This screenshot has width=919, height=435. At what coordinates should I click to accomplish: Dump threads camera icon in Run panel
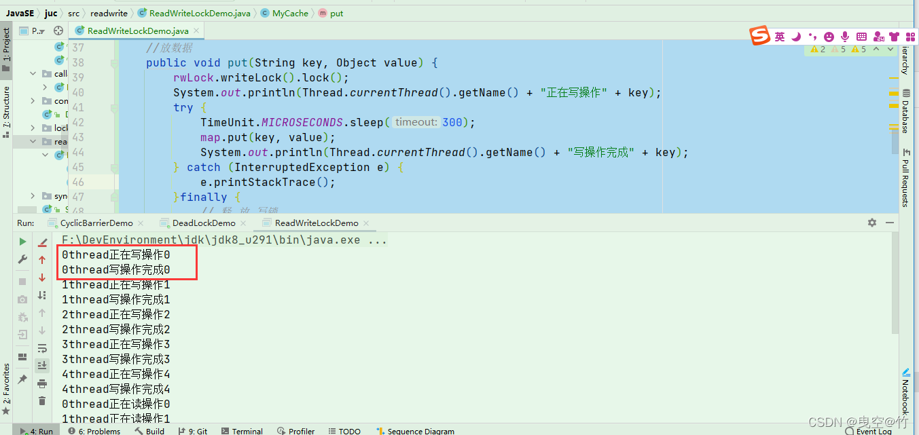click(22, 299)
